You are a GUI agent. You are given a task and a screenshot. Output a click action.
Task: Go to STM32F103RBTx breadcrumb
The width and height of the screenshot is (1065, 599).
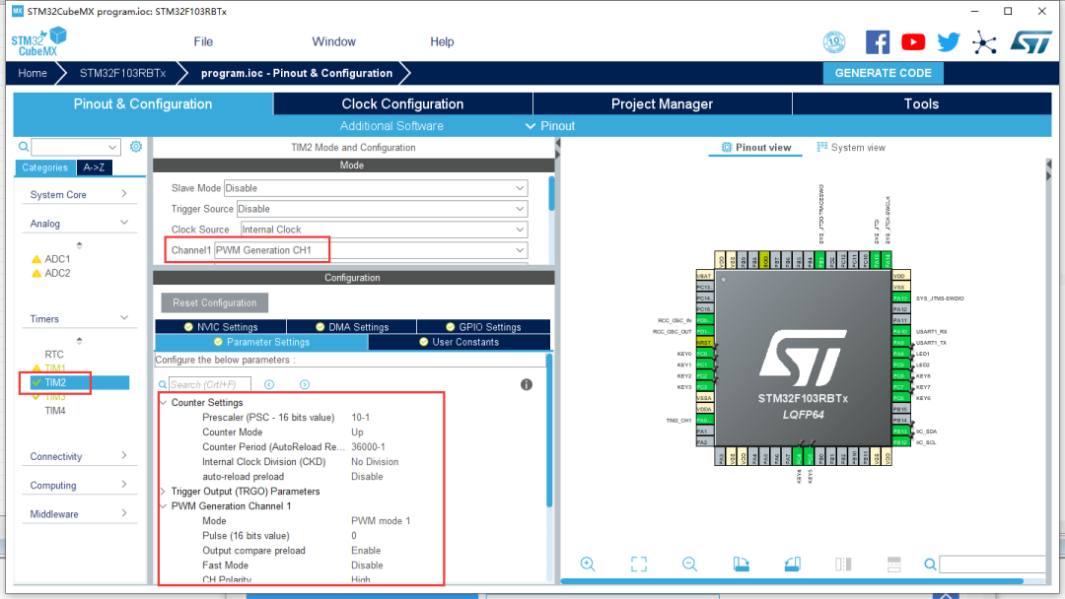(x=122, y=73)
